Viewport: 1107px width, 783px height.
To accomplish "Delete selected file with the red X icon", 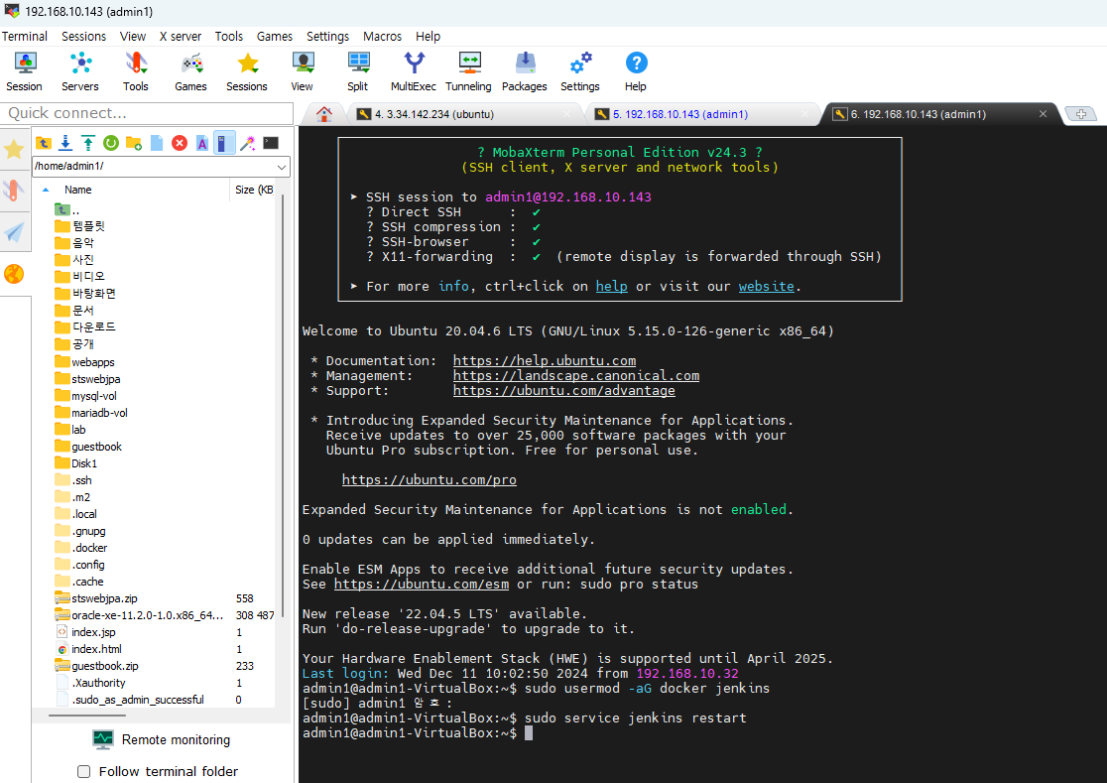I will click(x=180, y=143).
